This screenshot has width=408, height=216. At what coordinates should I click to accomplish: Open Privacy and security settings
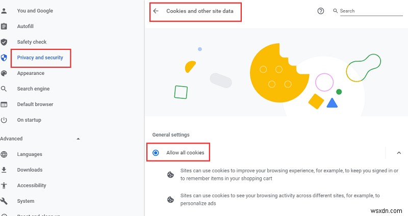coord(40,58)
